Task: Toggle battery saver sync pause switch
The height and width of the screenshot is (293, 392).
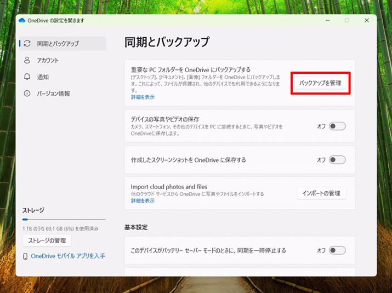Action: (x=337, y=250)
